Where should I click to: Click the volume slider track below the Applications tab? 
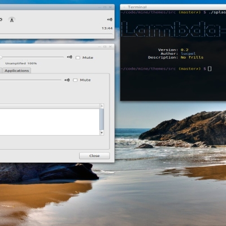coord(31,80)
